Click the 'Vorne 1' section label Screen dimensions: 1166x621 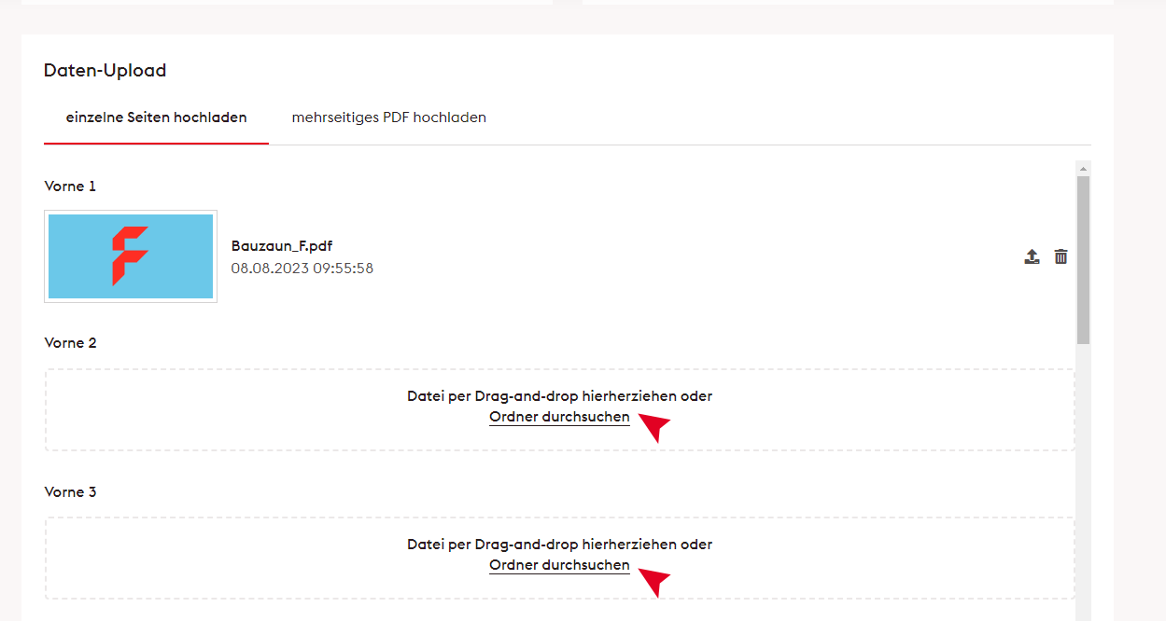point(70,186)
